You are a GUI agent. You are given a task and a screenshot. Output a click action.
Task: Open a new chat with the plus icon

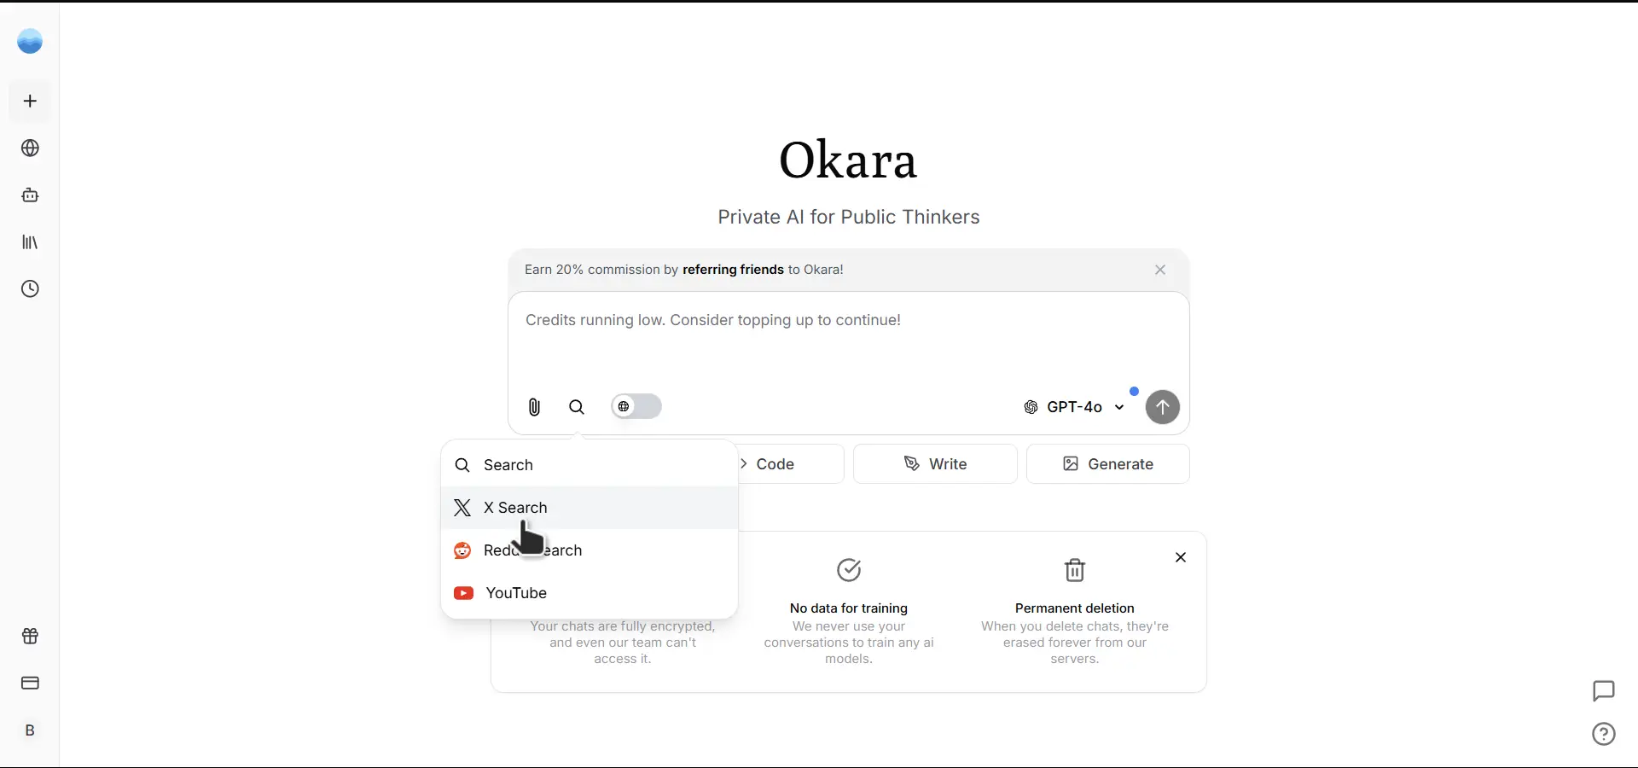coord(30,101)
